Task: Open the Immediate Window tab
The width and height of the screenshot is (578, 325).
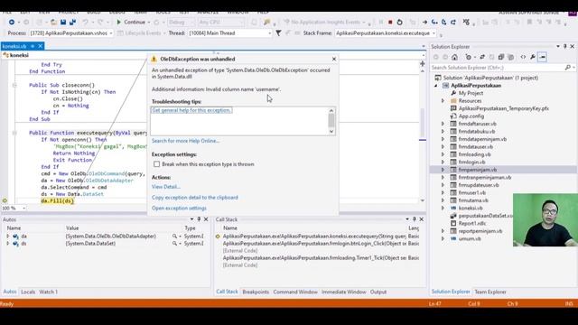Action: click(343, 292)
